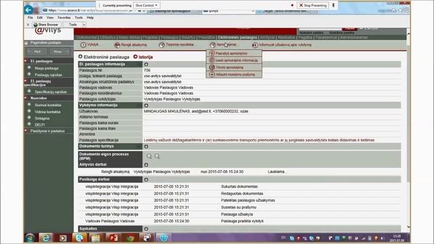This screenshot has width=434, height=244.
Task: Click second BPM process magnifier icon
Action: coord(157,157)
